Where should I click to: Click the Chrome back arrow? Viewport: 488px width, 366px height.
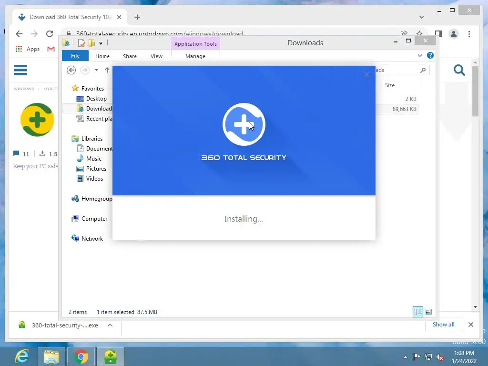point(19,34)
